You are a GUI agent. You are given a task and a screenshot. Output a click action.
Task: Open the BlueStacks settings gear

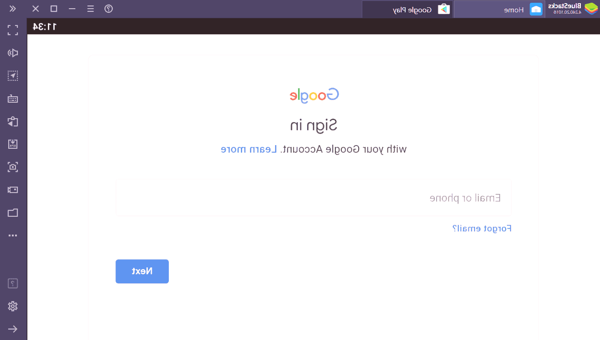tap(13, 306)
